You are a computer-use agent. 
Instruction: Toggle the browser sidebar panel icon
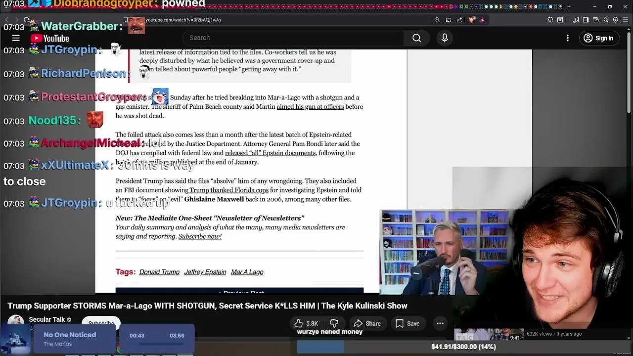586,20
